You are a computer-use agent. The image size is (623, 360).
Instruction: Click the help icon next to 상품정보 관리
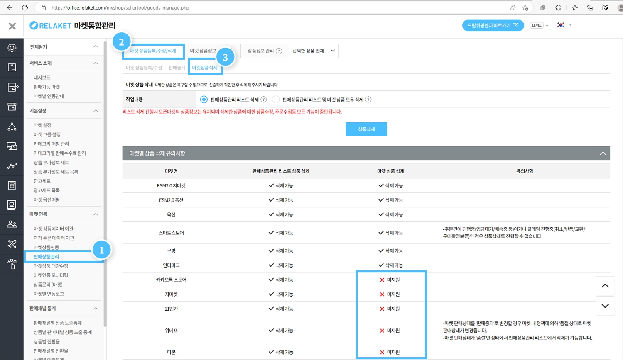coord(279,51)
